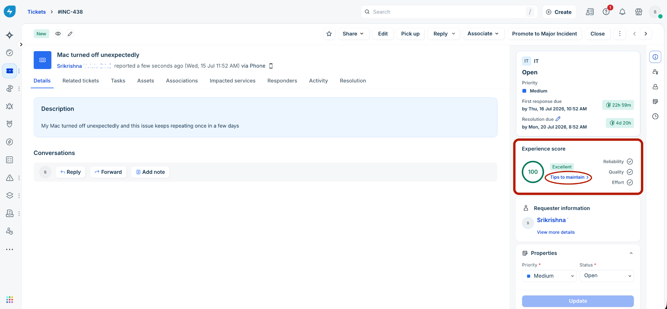Click Add note in Conversations
Image resolution: width=667 pixels, height=309 pixels.
150,172
